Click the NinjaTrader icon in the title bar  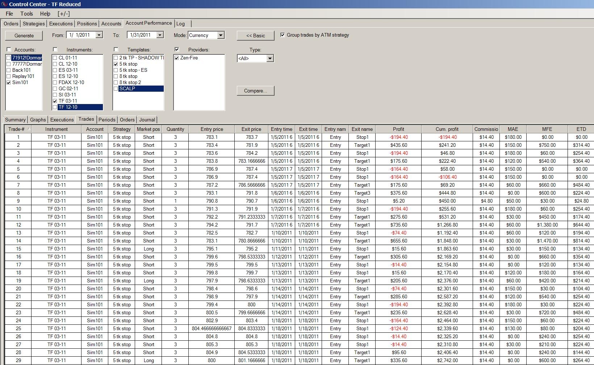pyautogui.click(x=4, y=4)
